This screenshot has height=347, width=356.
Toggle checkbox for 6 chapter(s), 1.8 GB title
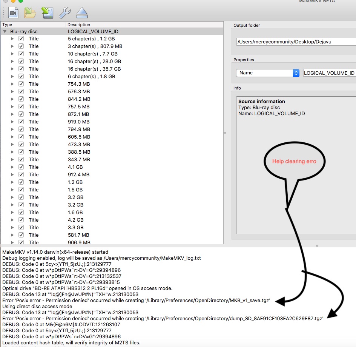click(x=21, y=76)
